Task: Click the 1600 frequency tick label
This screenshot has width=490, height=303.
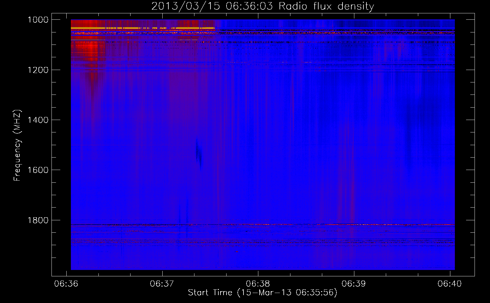Action: (x=38, y=170)
